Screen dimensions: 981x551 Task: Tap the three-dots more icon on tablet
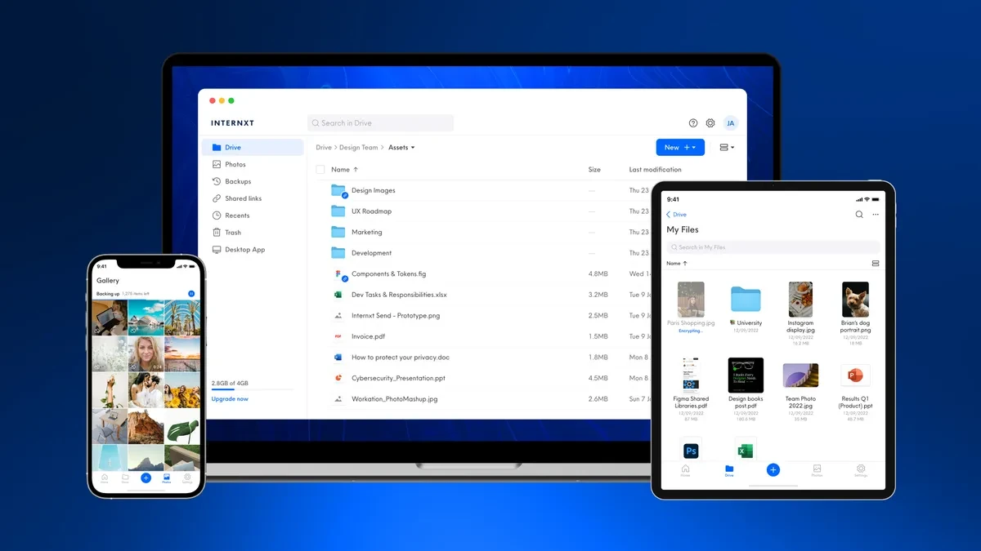[x=876, y=215]
